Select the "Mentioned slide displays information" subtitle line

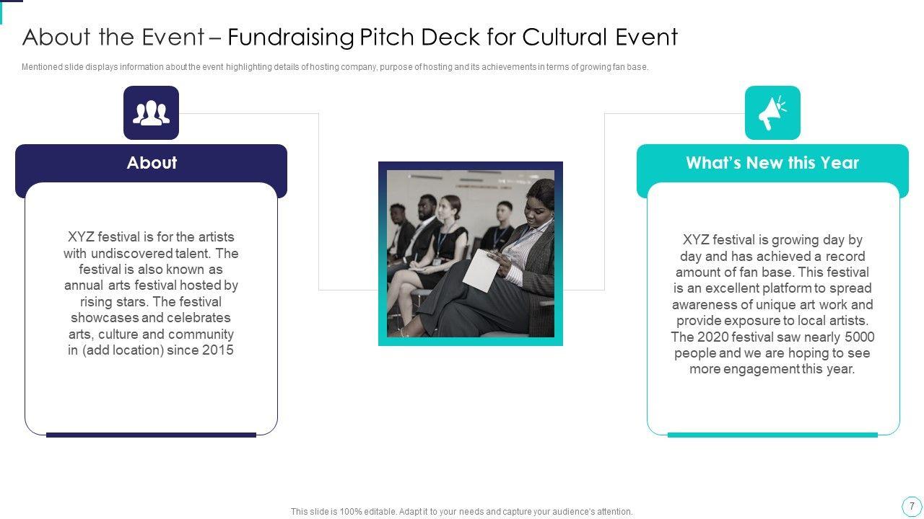tap(335, 67)
